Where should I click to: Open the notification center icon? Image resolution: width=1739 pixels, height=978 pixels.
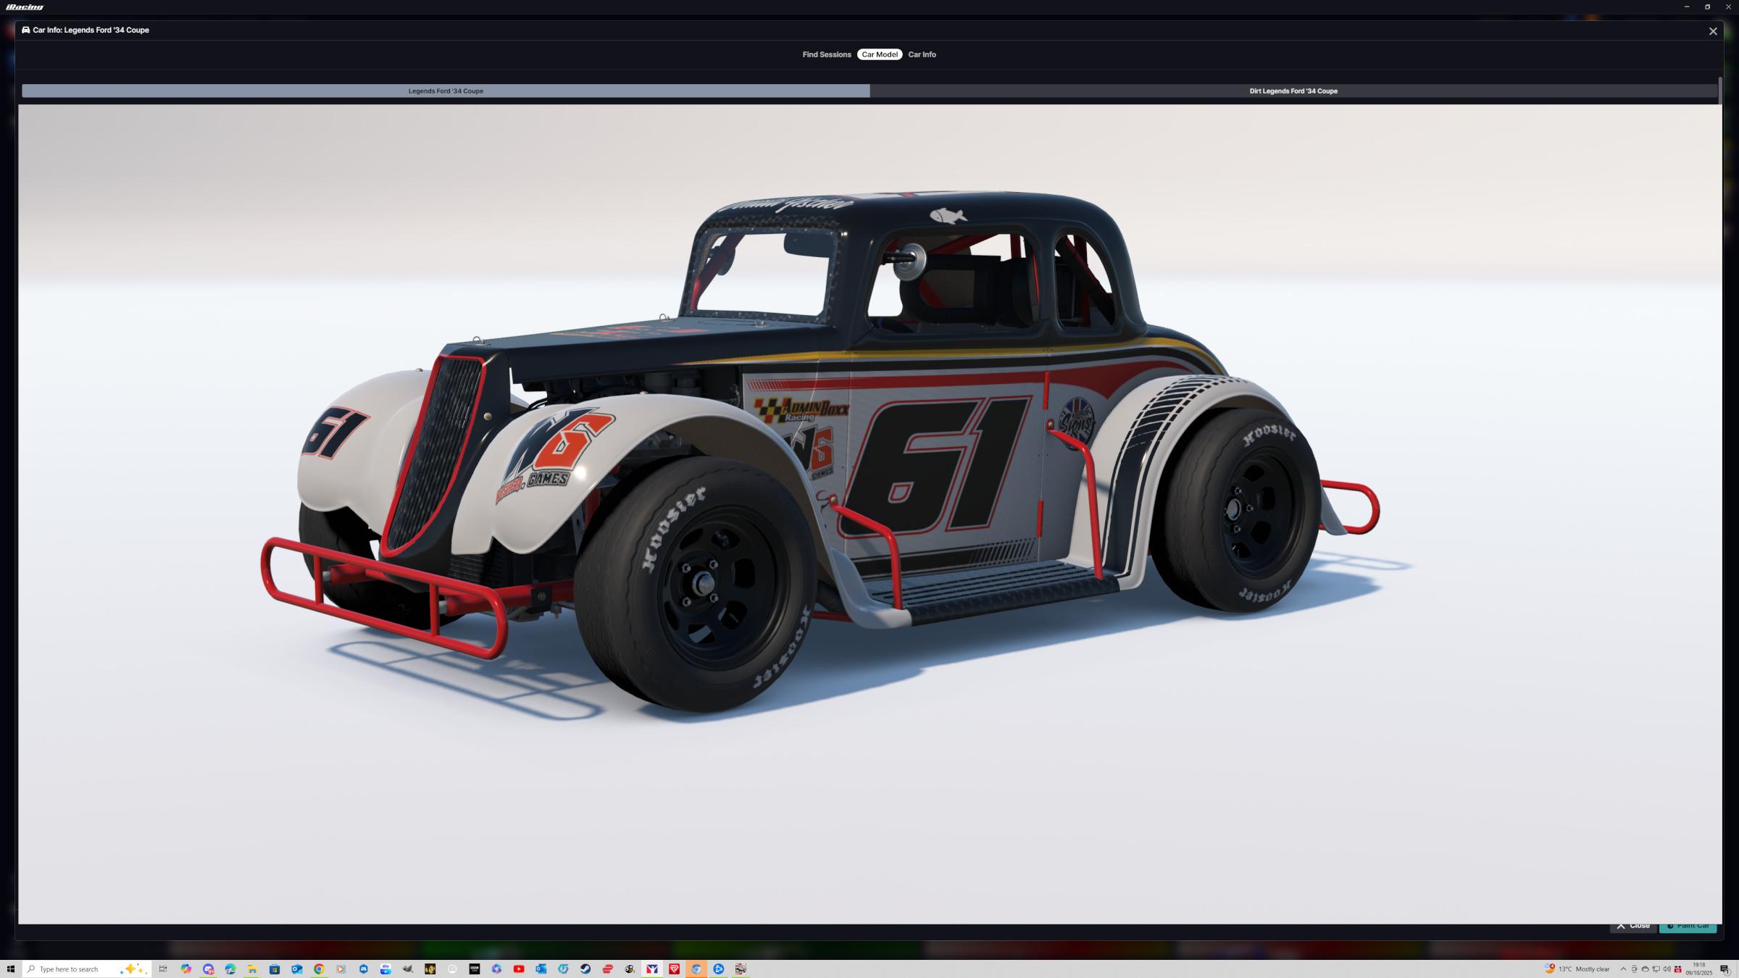[1725, 969]
